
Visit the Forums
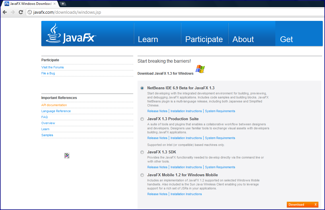[53, 67]
